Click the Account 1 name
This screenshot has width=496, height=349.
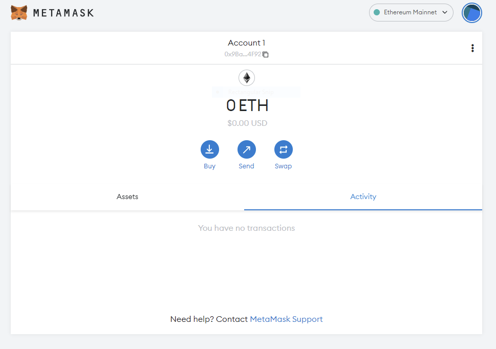246,42
